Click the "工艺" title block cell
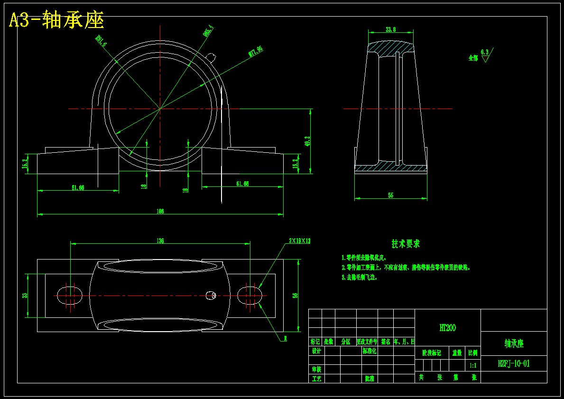The image size is (564, 399). tap(316, 379)
